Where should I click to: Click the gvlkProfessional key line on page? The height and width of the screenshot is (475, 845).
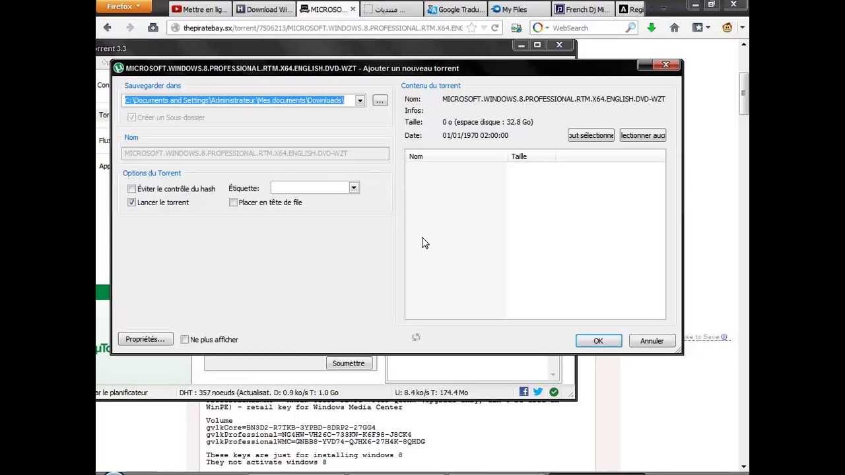308,435
